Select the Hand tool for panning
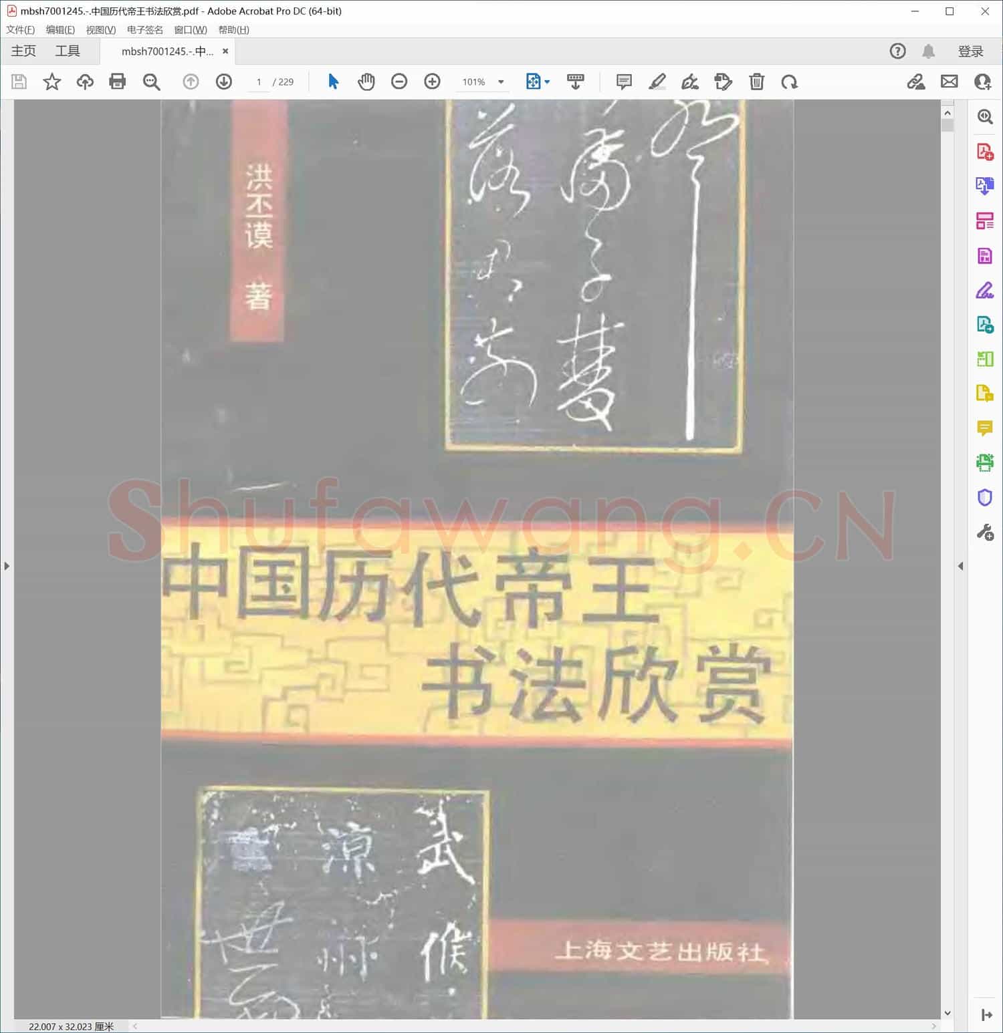The image size is (1003, 1033). [x=366, y=82]
